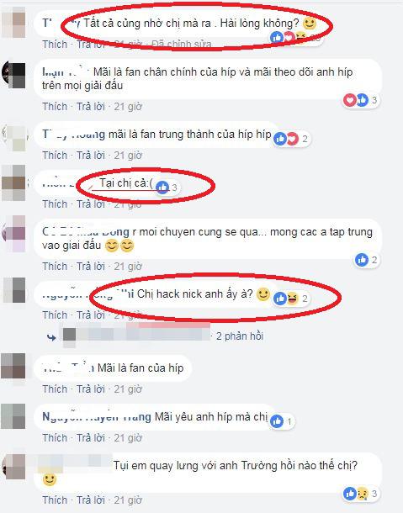Image resolution: width=403 pixels, height=513 pixels.
Task: Click like reaction on 'moi chuyen cung se qua' comment
Action: (x=362, y=260)
